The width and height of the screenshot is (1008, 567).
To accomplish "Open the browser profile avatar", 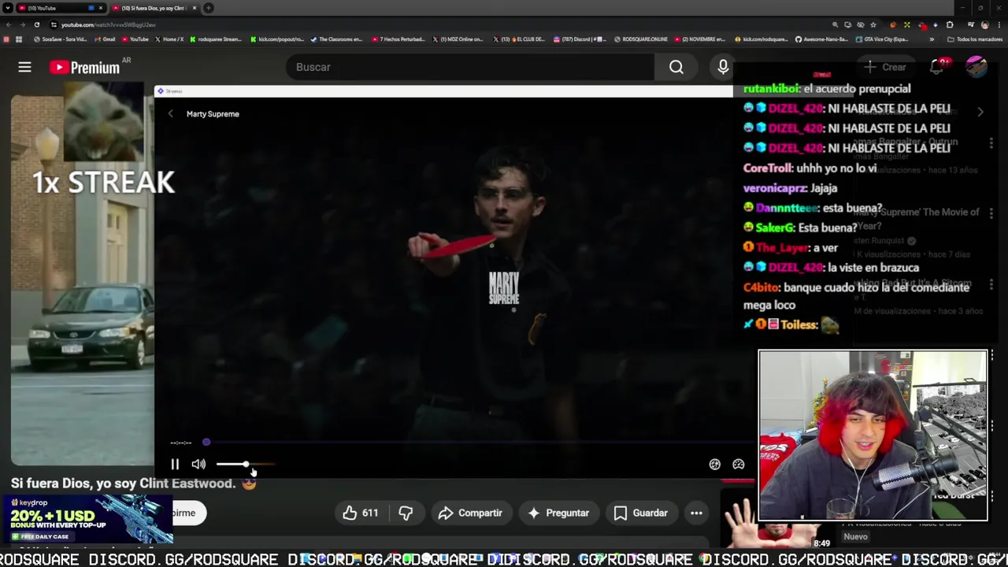I will pos(984,24).
